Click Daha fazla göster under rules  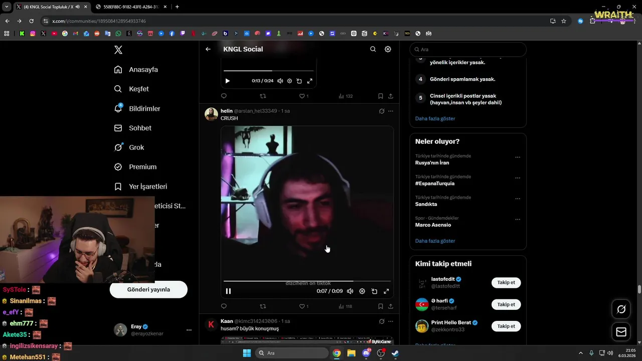(435, 118)
